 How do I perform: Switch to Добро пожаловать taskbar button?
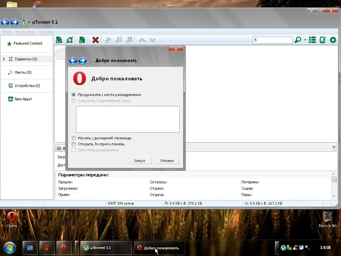click(x=160, y=248)
